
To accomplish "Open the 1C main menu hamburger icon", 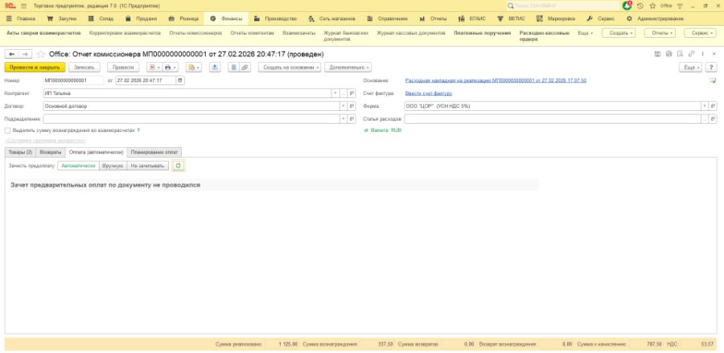I will pos(23,6).
